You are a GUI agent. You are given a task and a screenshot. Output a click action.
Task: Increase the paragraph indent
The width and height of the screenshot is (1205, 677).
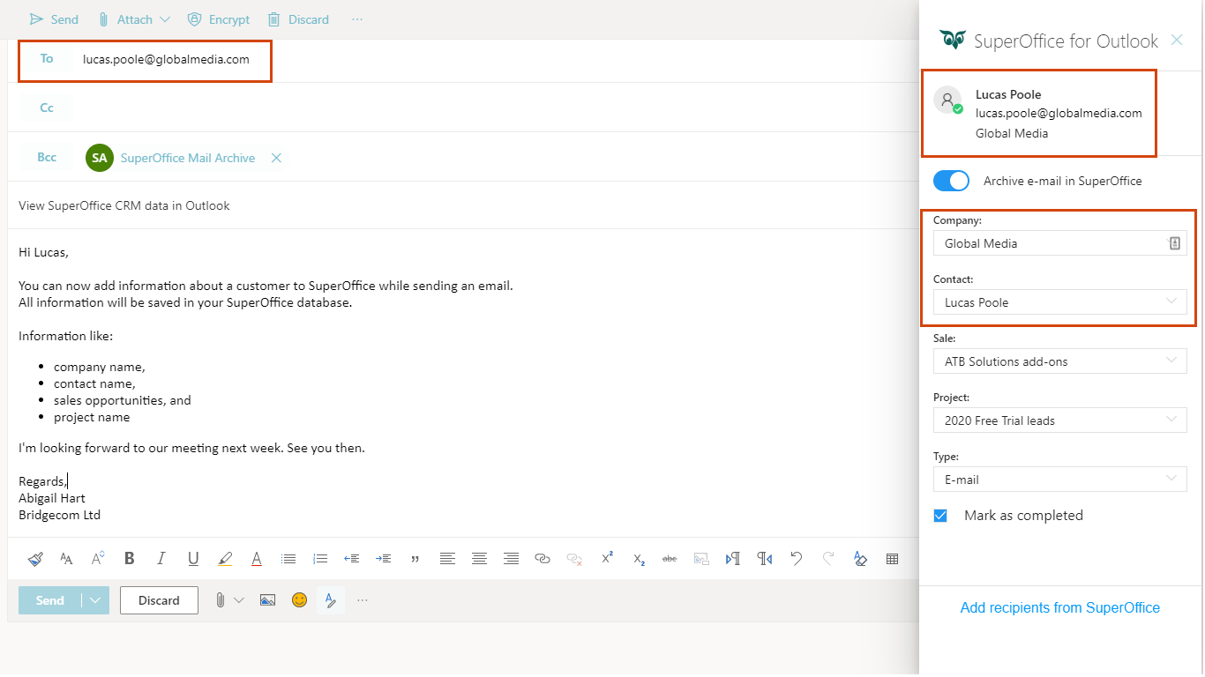coord(383,558)
